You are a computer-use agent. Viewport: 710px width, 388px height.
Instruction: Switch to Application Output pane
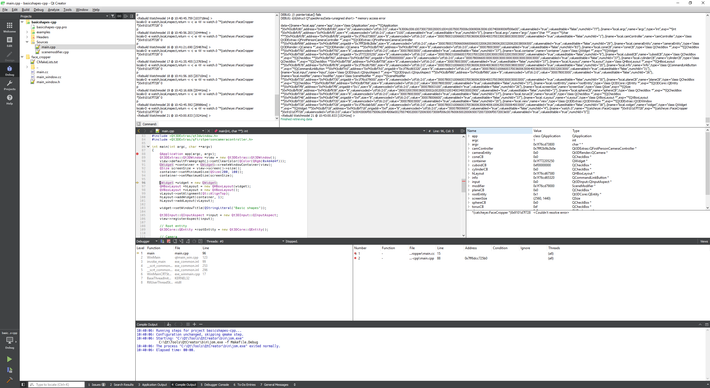153,385
